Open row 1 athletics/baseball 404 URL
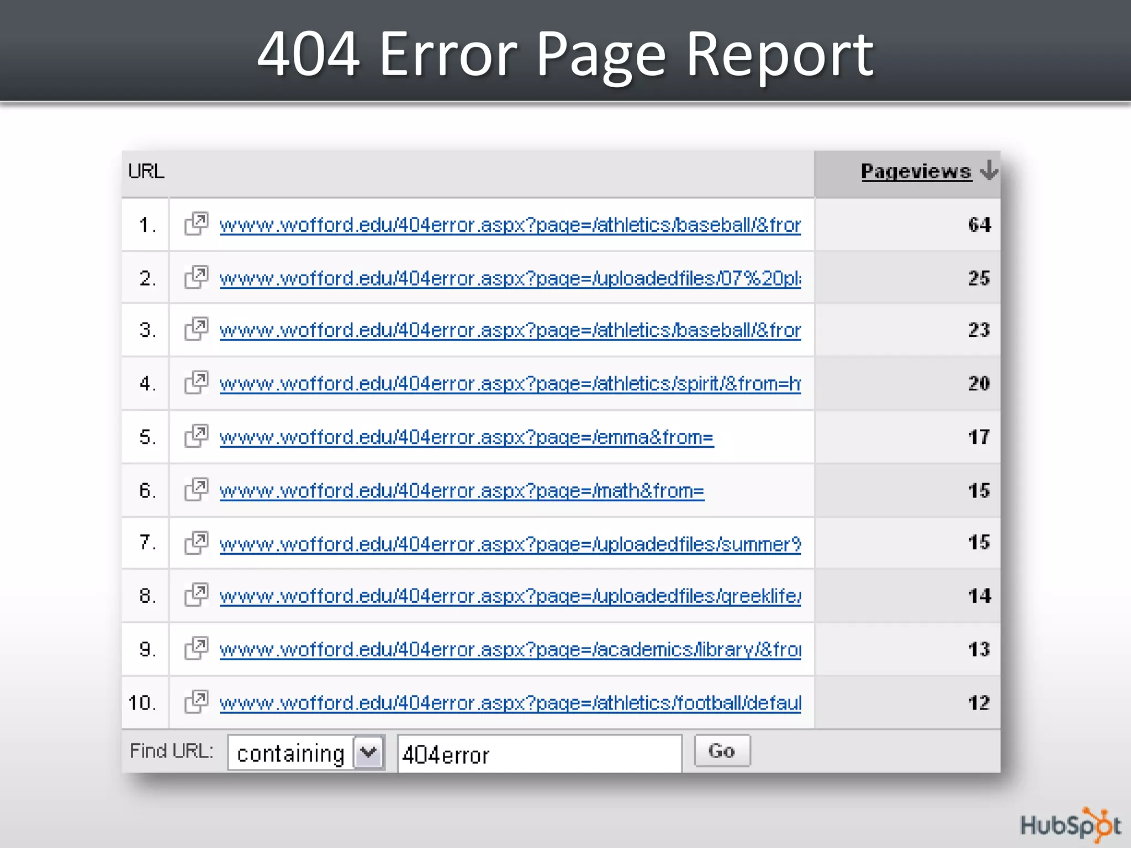Screen dimensions: 1131x848 (x=510, y=225)
